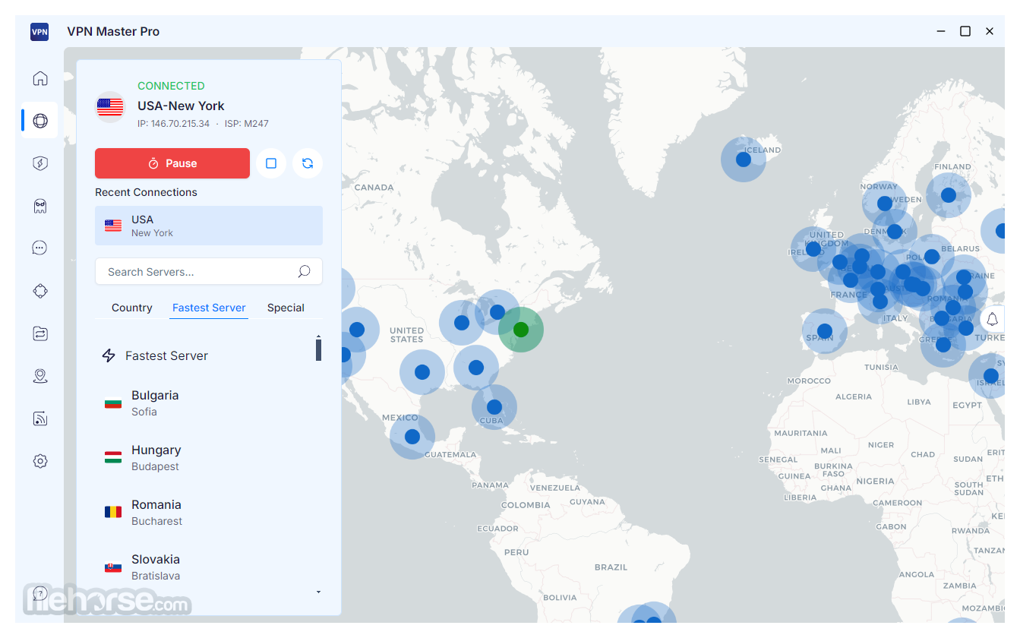Open Settings gear icon in sidebar

pos(40,461)
